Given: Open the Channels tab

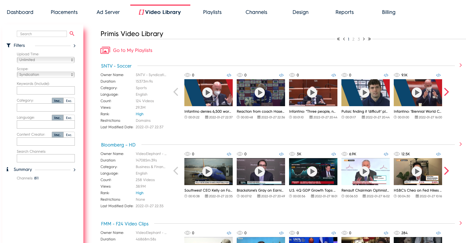Looking at the screenshot, I should [x=256, y=12].
